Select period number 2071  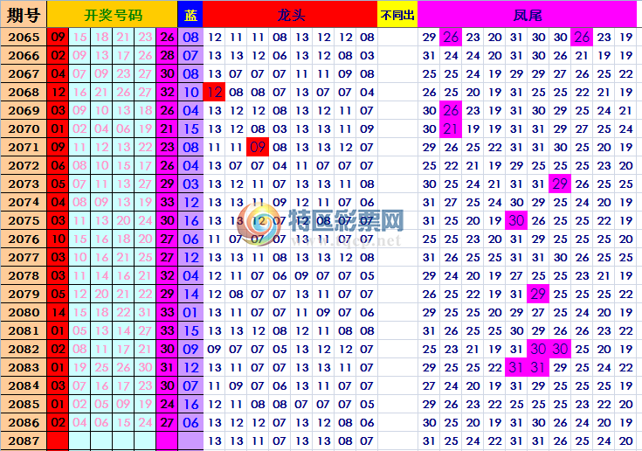tap(24, 148)
